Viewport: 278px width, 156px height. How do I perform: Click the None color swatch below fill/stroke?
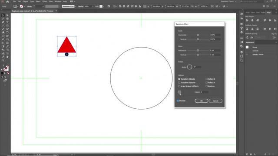pyautogui.click(x=8, y=73)
